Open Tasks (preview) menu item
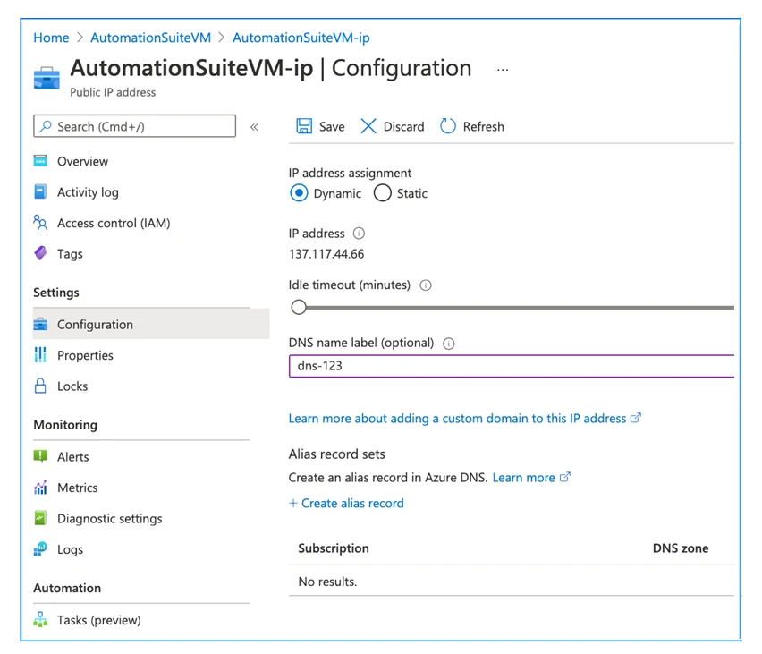This screenshot has width=762, height=654. pos(99,620)
